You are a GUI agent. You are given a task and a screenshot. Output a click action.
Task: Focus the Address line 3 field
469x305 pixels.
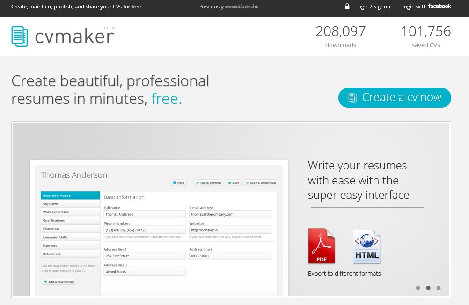tap(145, 271)
